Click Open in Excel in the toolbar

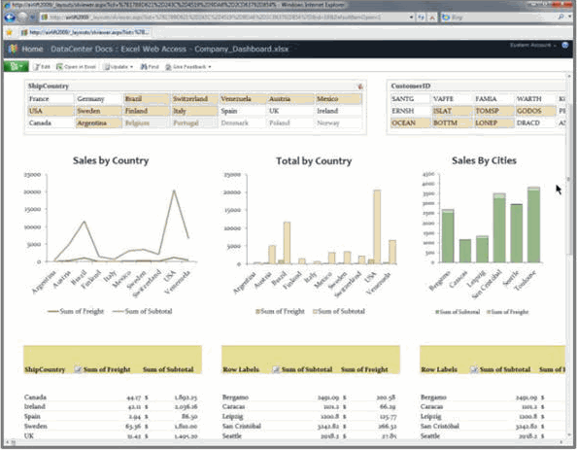coord(76,67)
